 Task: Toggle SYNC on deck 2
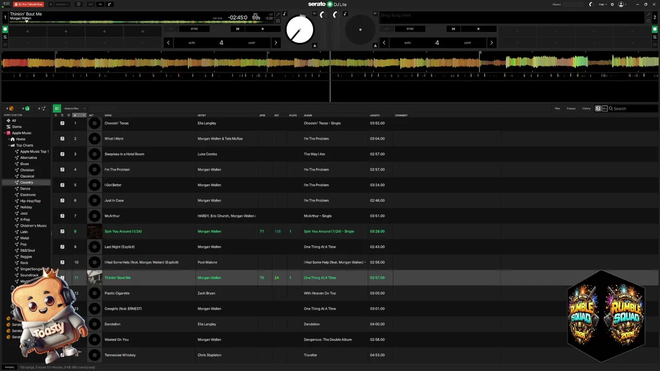(410, 29)
